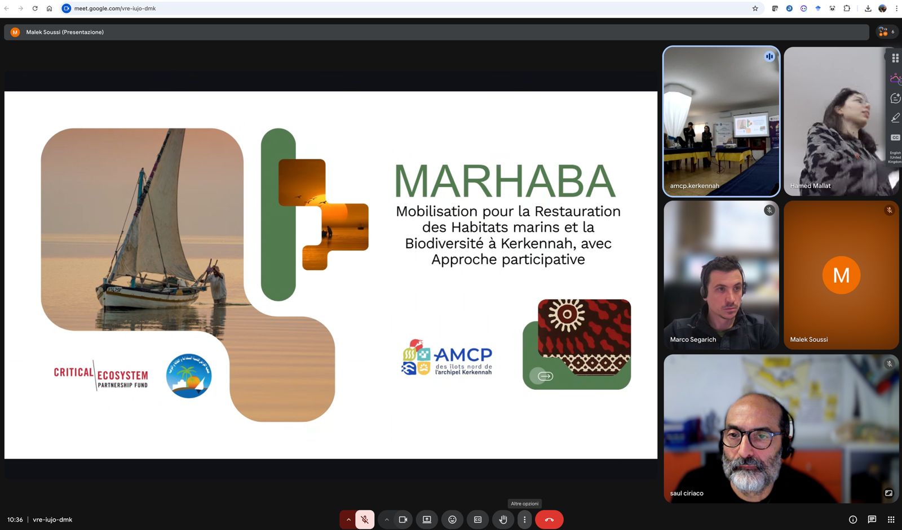Click the first extension icon after the bookmark star

[775, 8]
